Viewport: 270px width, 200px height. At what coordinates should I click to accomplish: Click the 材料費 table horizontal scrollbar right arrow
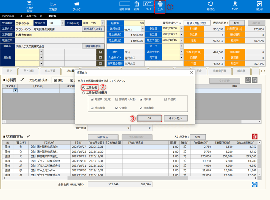coord(259,122)
